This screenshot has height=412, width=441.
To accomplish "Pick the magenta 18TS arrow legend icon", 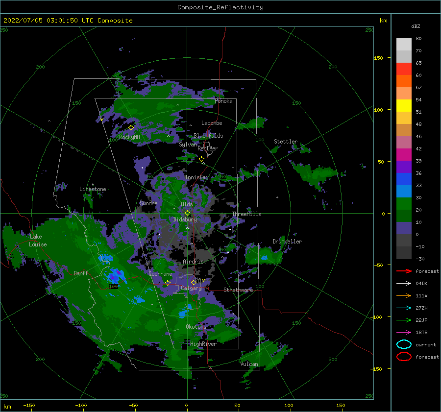I will [x=404, y=333].
